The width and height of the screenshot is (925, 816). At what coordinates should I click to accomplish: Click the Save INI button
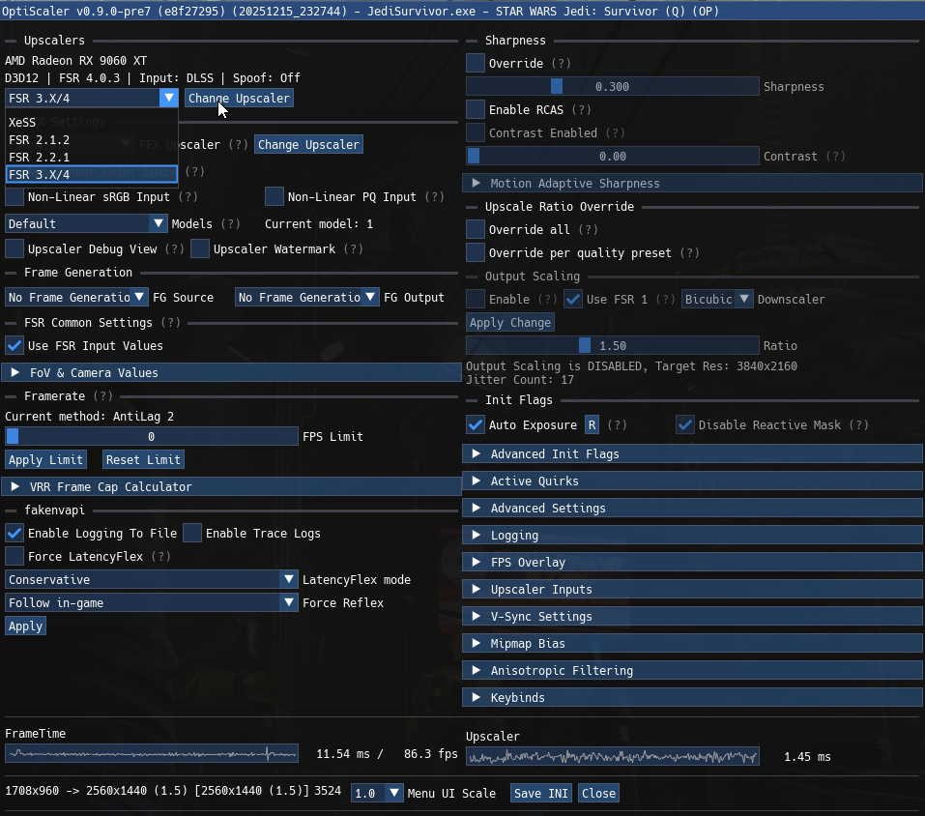540,793
